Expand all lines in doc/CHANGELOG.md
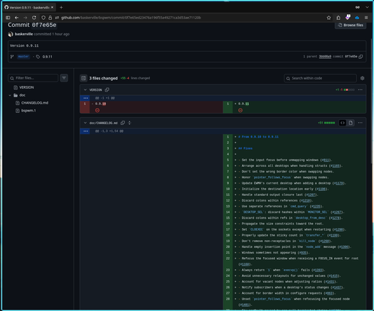 129,123
